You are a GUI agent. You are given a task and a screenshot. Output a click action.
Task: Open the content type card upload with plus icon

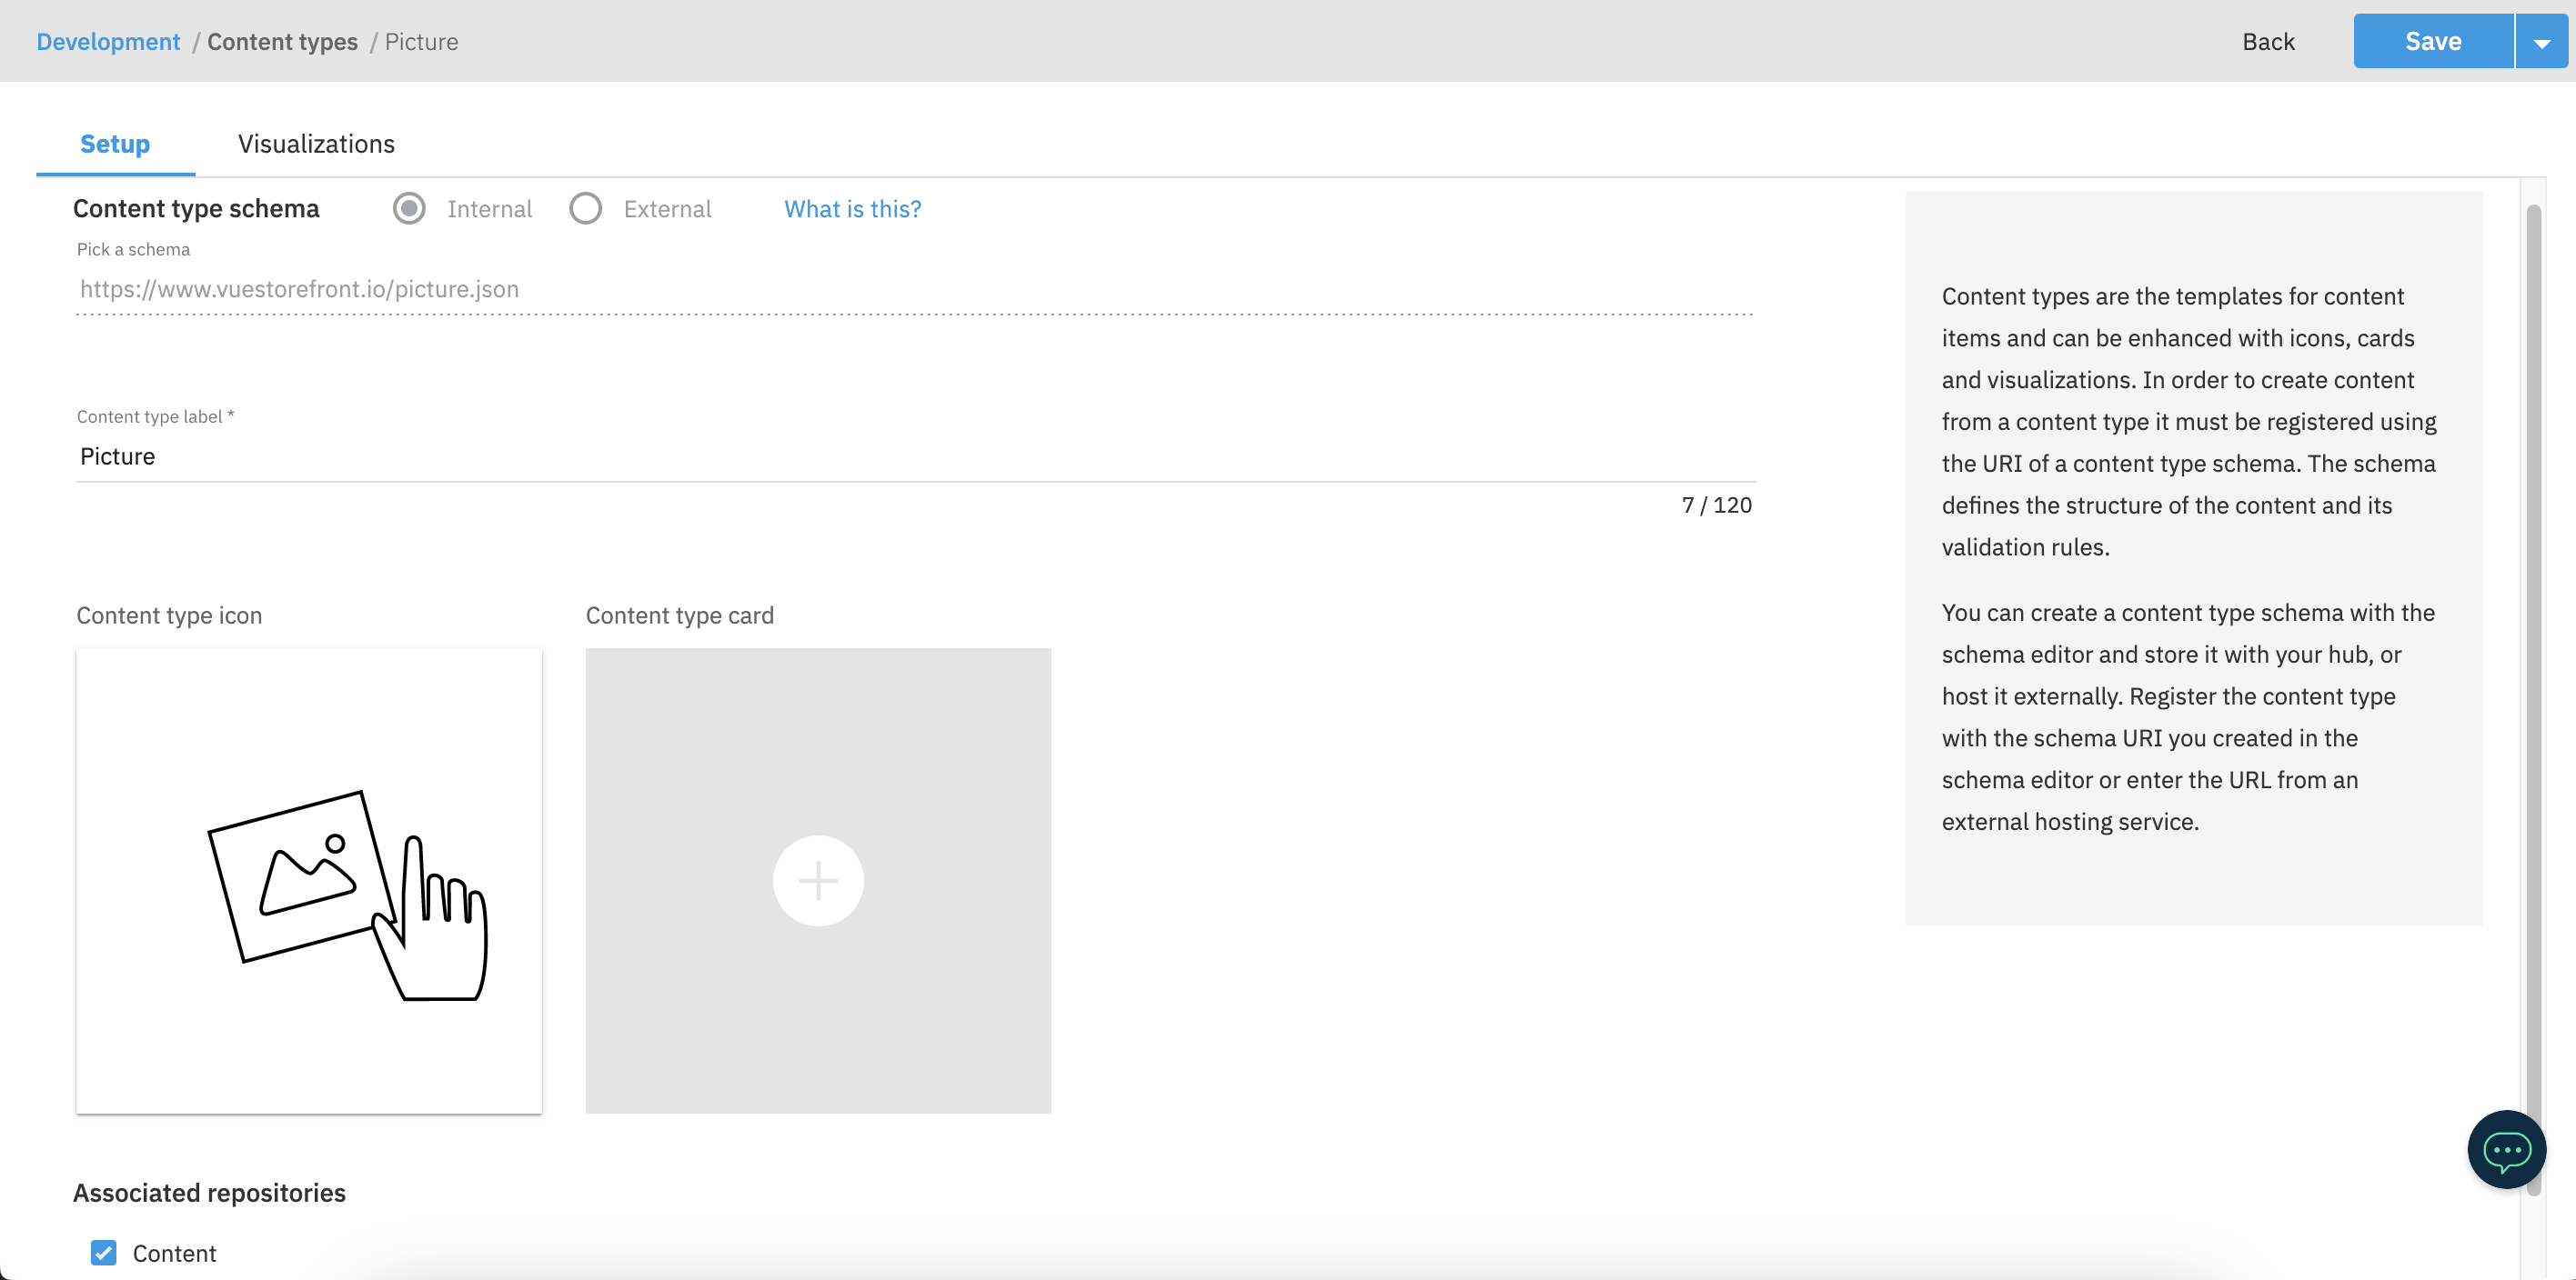[818, 880]
